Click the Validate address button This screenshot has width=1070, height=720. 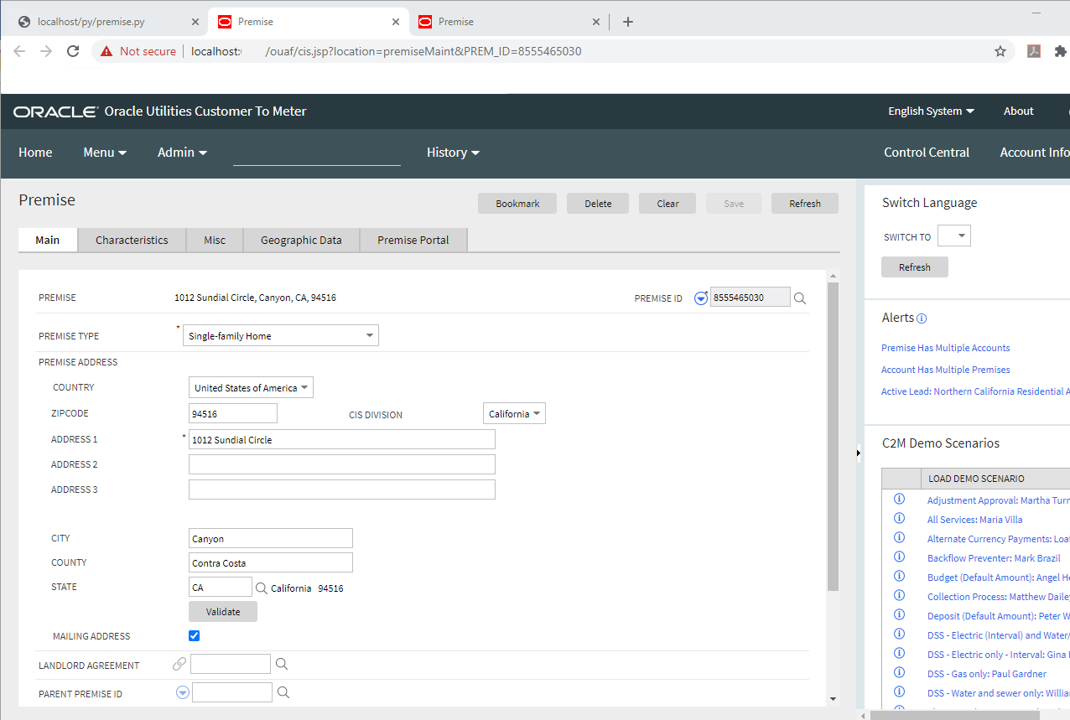pos(223,612)
